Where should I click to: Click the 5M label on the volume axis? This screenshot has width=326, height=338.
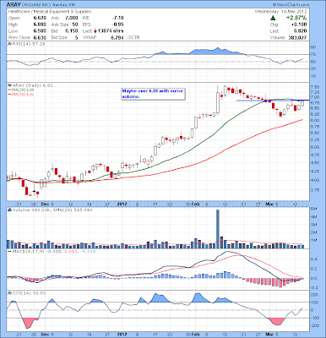coord(314,210)
